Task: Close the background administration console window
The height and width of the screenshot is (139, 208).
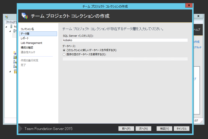Action: click(x=198, y=16)
